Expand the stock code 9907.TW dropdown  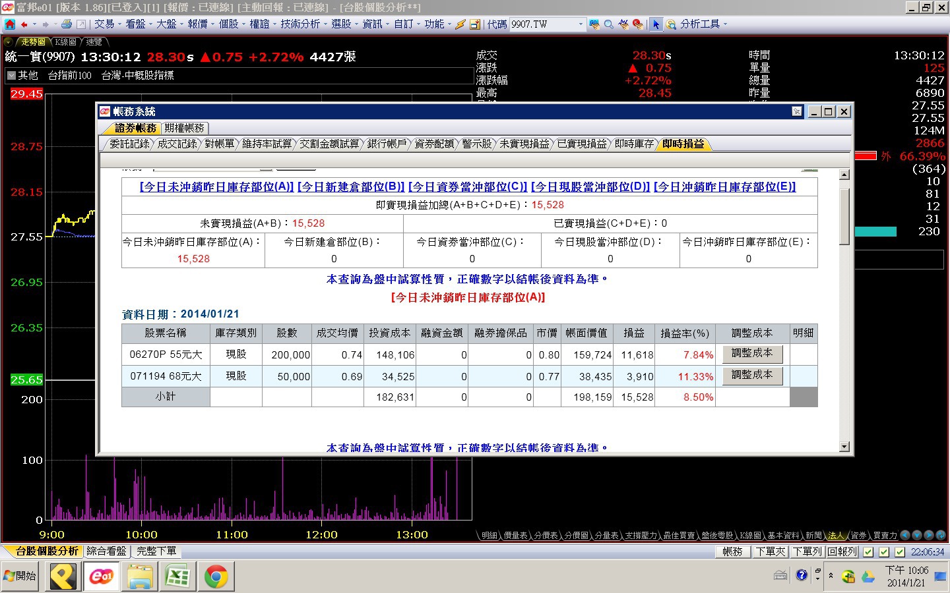(581, 24)
